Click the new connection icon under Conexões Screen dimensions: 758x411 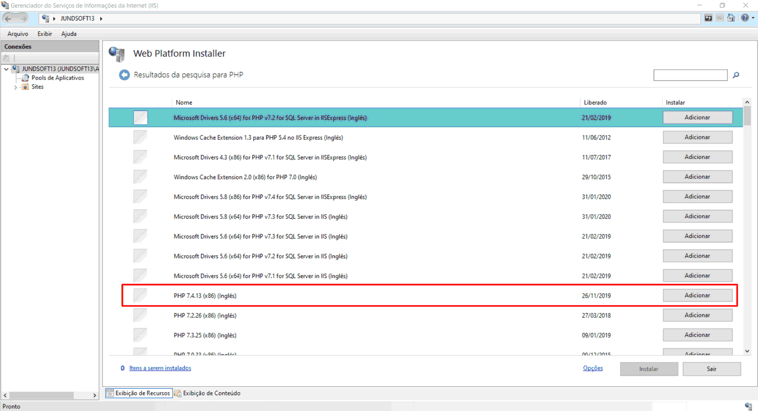6,58
